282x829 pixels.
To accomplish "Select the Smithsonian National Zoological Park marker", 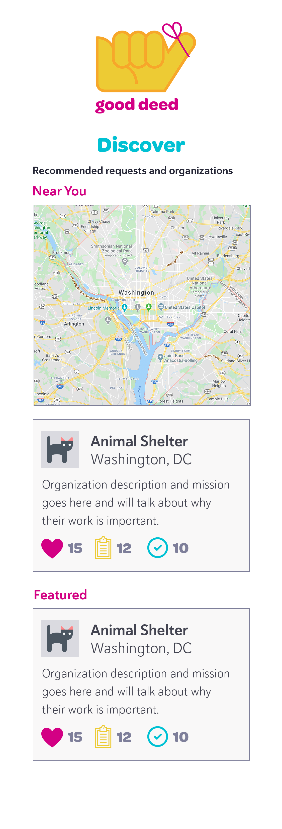I will point(125,261).
